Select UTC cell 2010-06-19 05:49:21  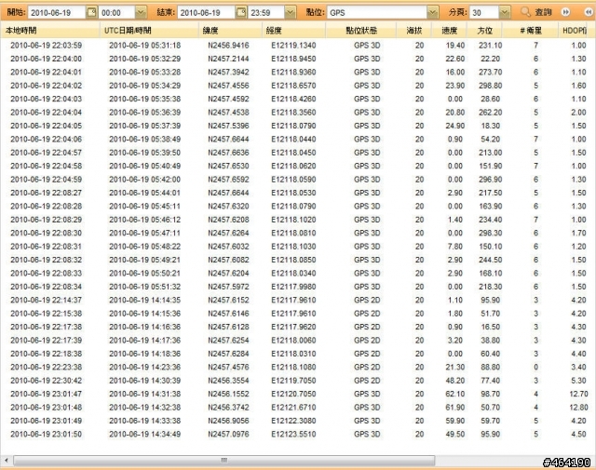145,260
